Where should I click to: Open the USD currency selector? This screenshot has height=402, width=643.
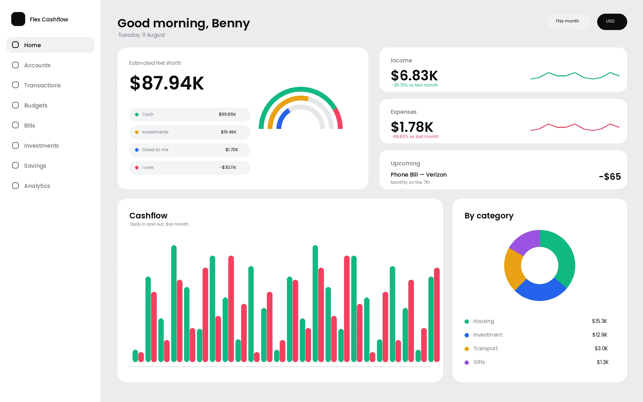click(x=612, y=21)
